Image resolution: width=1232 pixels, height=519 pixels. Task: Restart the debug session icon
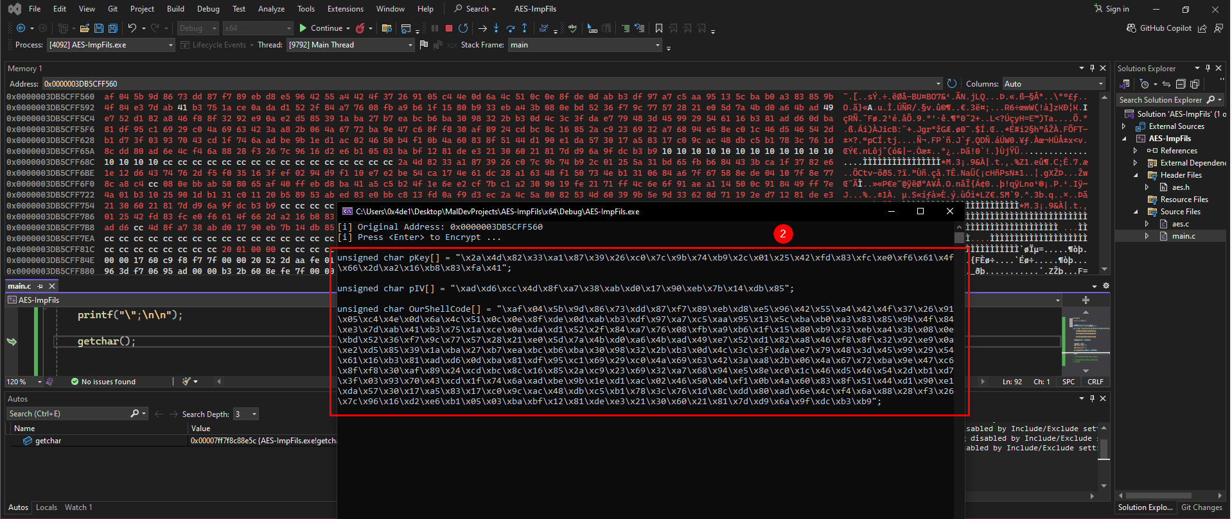point(463,28)
